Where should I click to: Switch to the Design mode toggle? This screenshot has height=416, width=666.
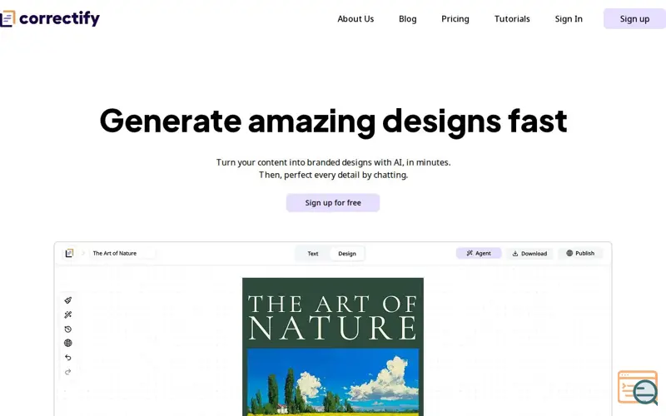(x=347, y=254)
